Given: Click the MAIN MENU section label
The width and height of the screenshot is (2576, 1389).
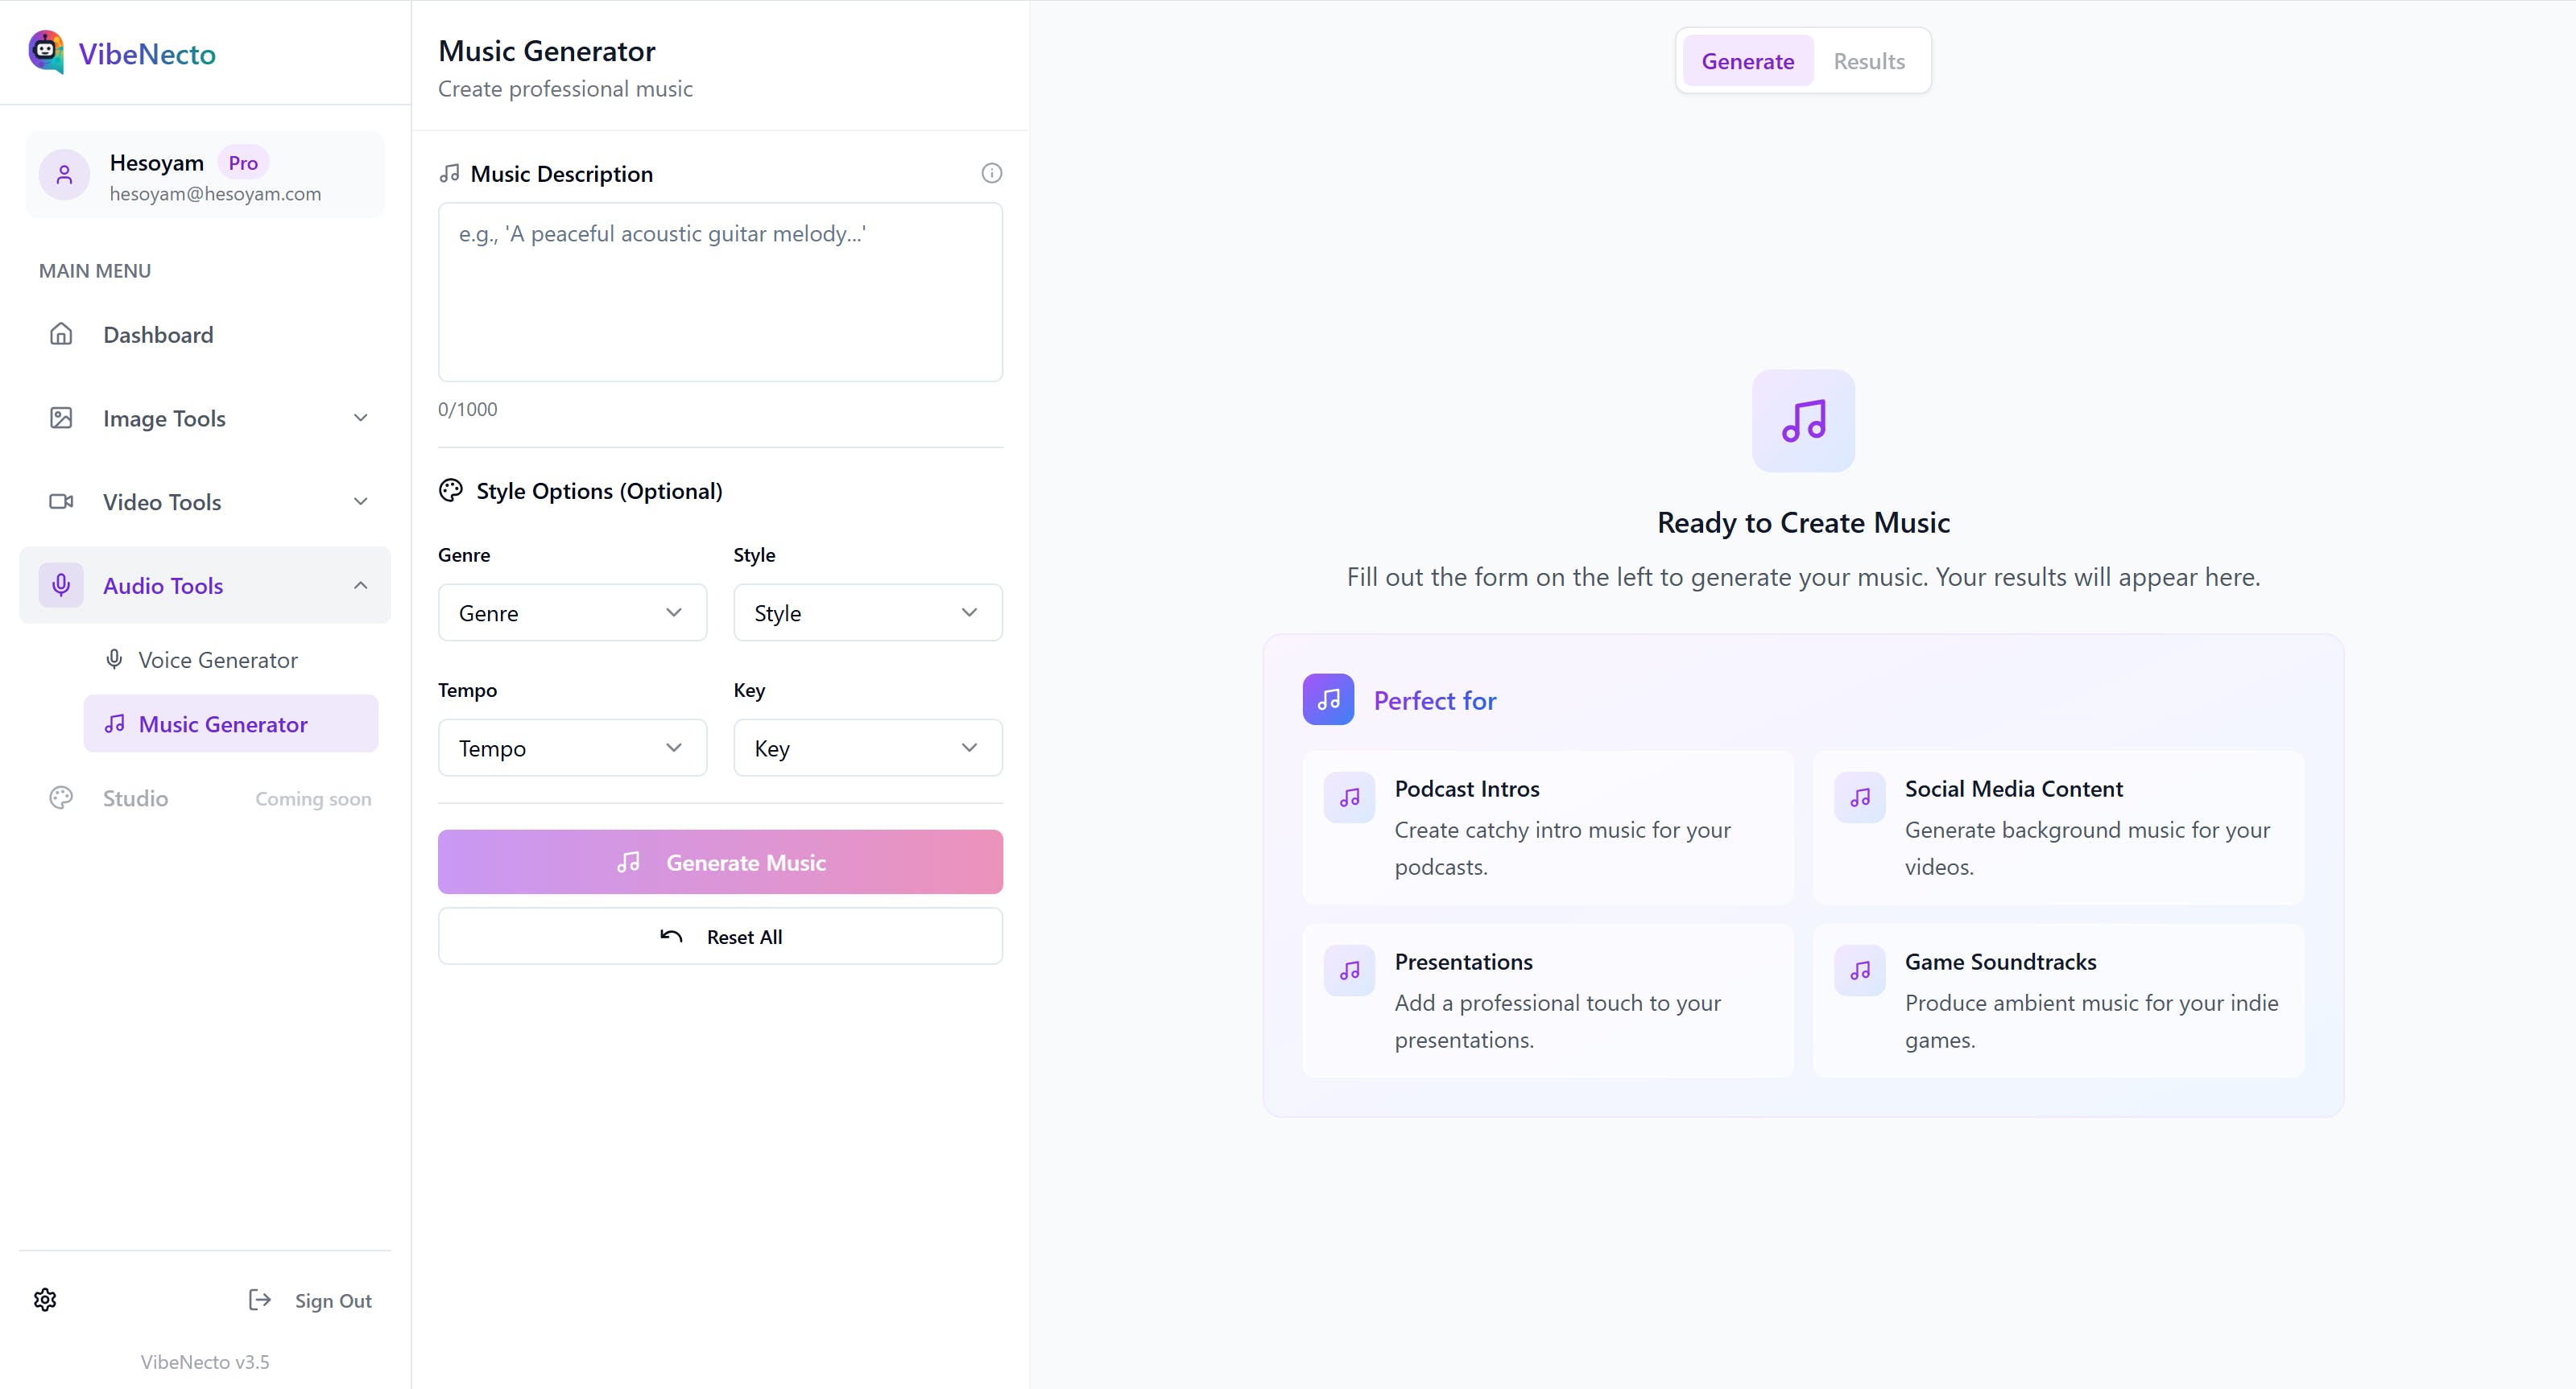Looking at the screenshot, I should [x=95, y=271].
